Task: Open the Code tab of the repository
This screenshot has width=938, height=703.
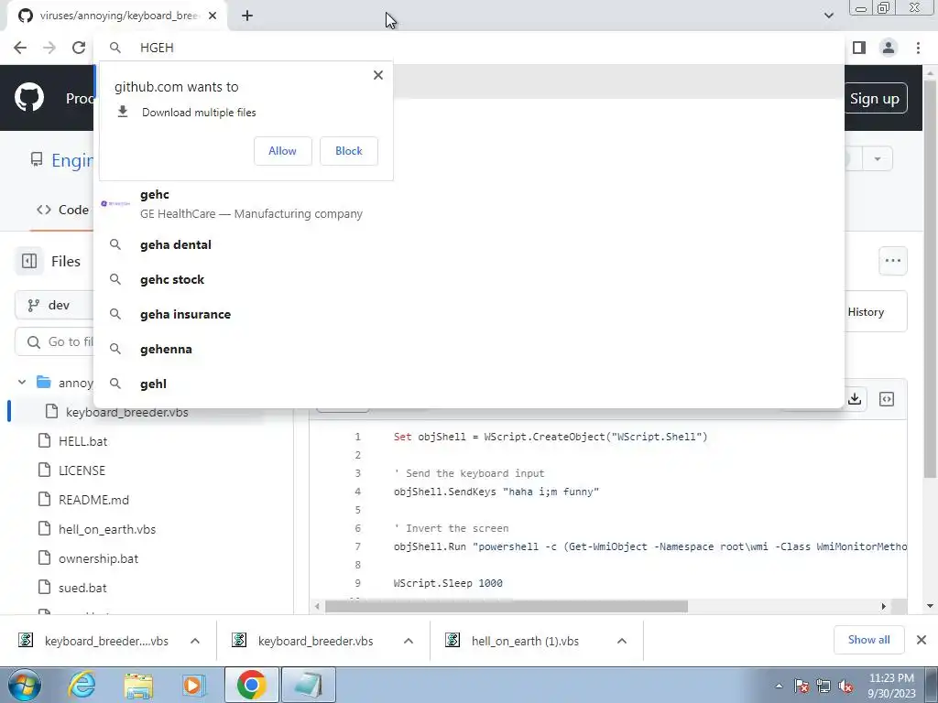Action: pyautogui.click(x=62, y=210)
